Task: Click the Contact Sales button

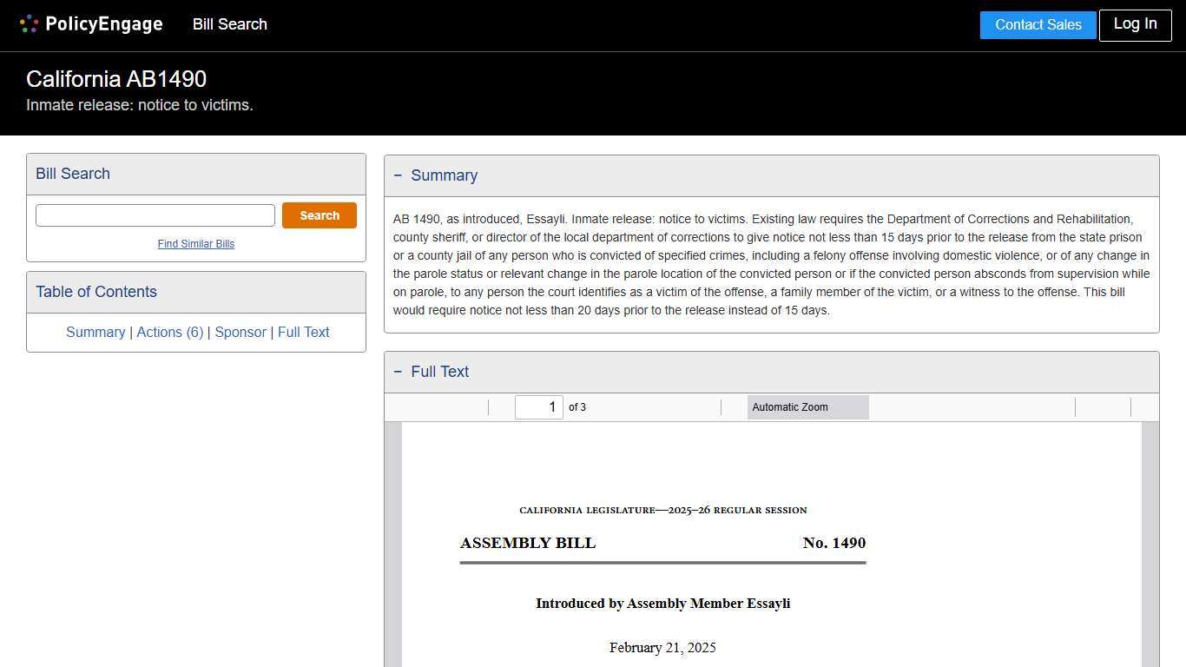Action: pyautogui.click(x=1038, y=24)
